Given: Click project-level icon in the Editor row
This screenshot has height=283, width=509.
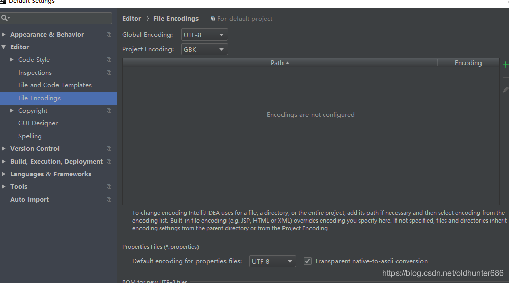Looking at the screenshot, I should tap(109, 47).
